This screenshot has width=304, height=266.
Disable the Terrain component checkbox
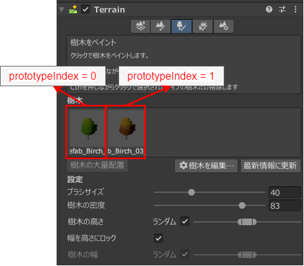(x=86, y=9)
